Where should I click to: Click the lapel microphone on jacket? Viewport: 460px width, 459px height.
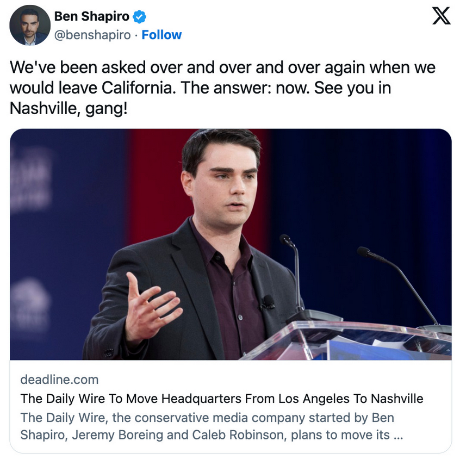point(268,302)
